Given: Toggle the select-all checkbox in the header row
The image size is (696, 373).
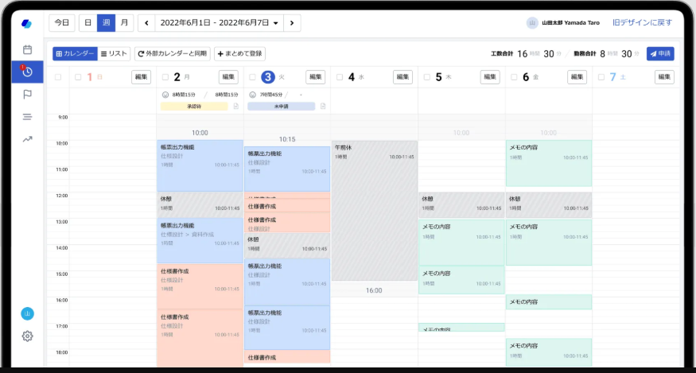Looking at the screenshot, I should coord(58,77).
